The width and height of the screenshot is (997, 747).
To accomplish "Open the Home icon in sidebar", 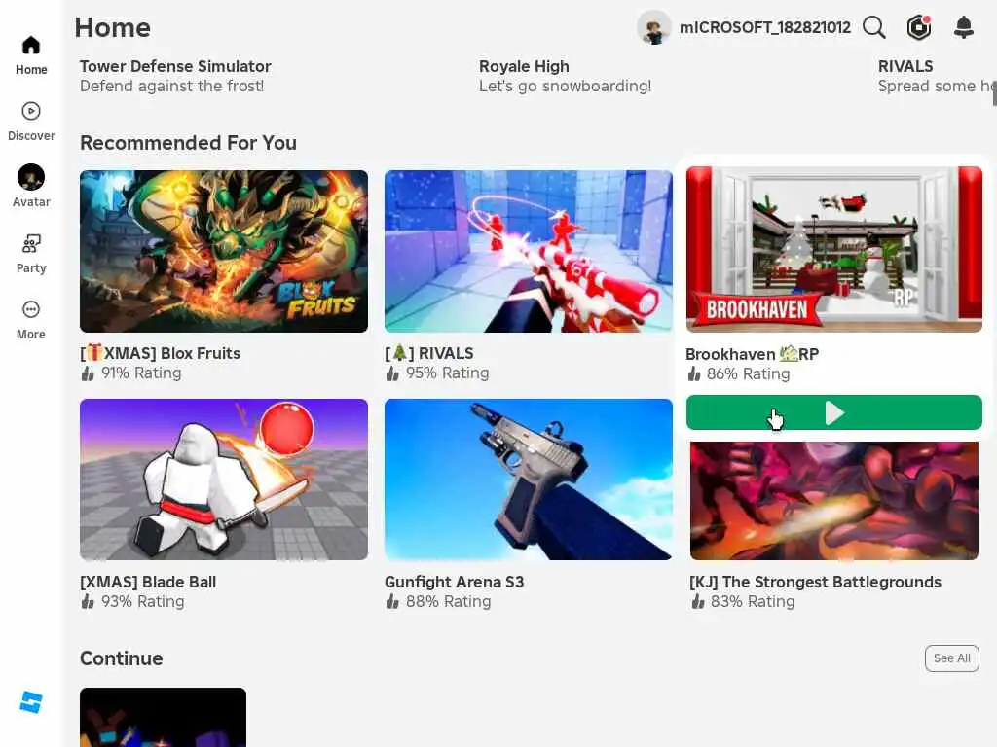I will pyautogui.click(x=30, y=45).
